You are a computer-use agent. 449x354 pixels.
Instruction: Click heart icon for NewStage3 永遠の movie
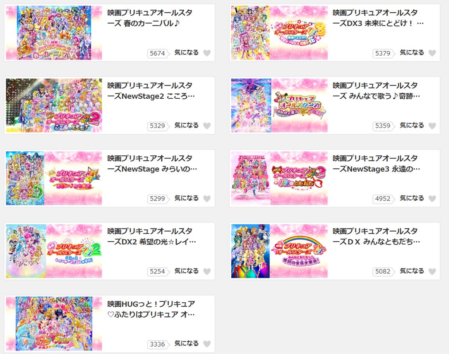(432, 199)
